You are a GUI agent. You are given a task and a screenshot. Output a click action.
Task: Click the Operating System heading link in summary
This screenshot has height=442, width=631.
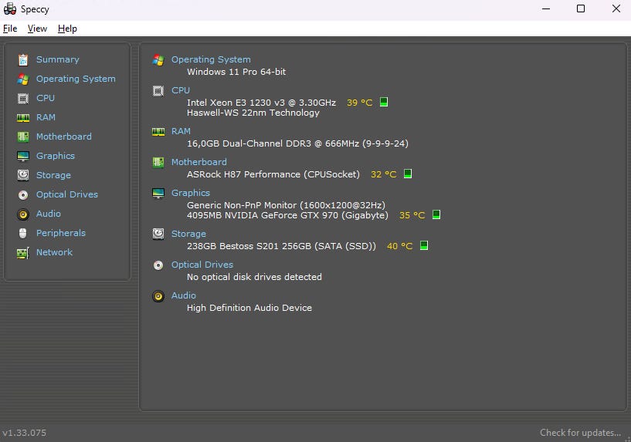(x=211, y=59)
